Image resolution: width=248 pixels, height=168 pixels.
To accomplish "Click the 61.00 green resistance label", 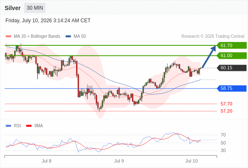I will (232, 55).
